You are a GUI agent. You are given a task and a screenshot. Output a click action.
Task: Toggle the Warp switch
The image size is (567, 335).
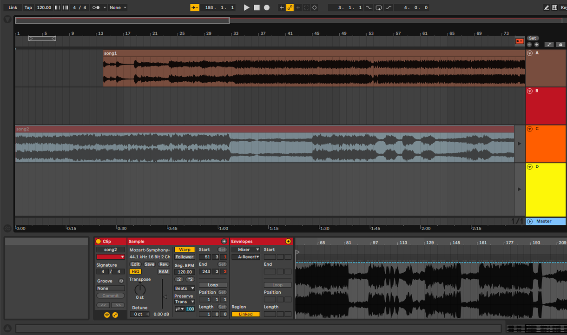pyautogui.click(x=185, y=250)
